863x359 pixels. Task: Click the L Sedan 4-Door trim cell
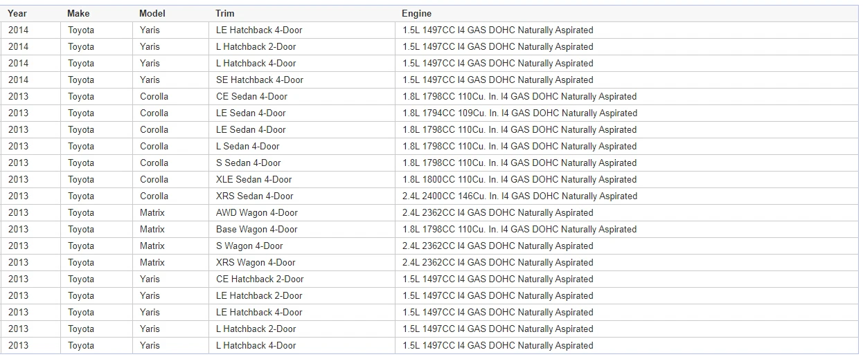point(248,146)
